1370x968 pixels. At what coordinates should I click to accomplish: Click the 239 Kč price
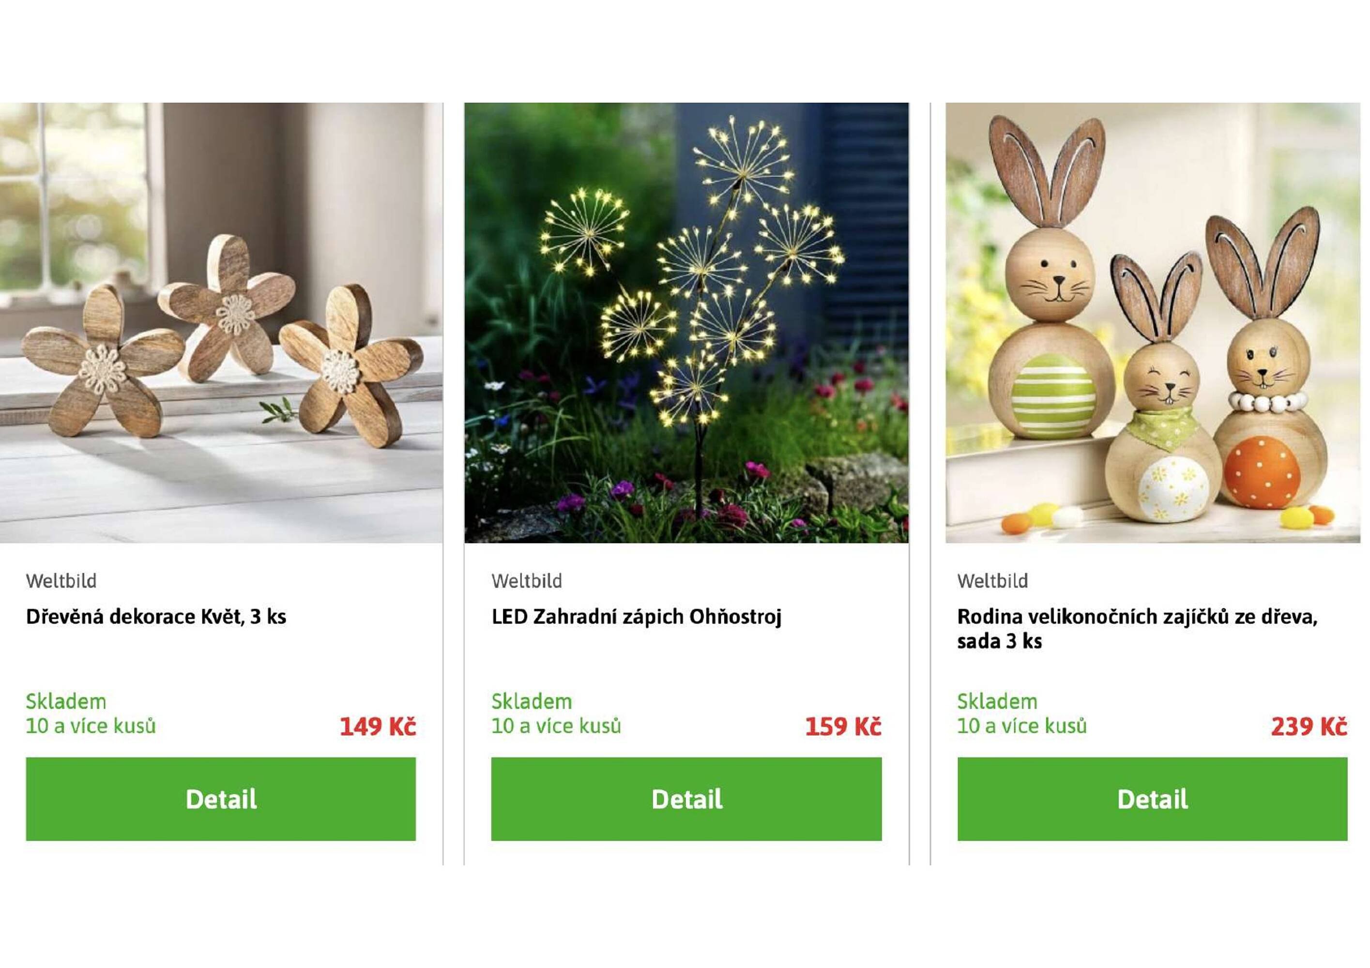point(1309,726)
